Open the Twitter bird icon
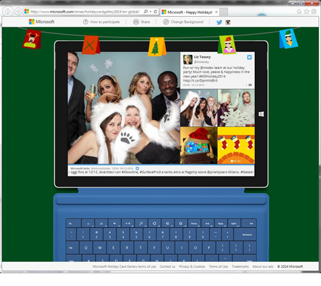321x286 pixels. (219, 22)
